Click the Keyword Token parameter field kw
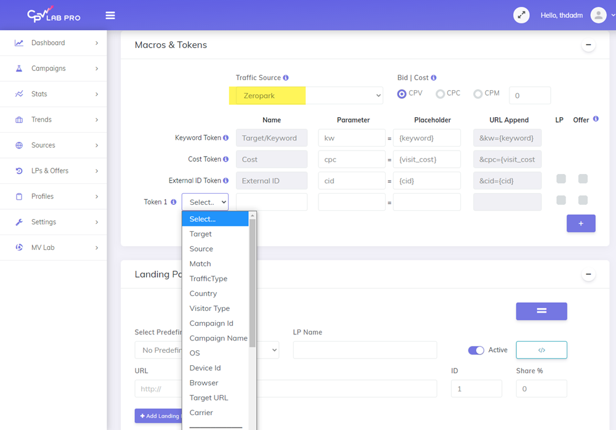Screen dimensions: 616x430 [352, 138]
